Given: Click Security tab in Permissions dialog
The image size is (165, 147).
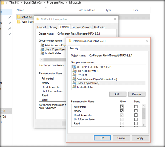Looking at the screenshot, I should [74, 48].
